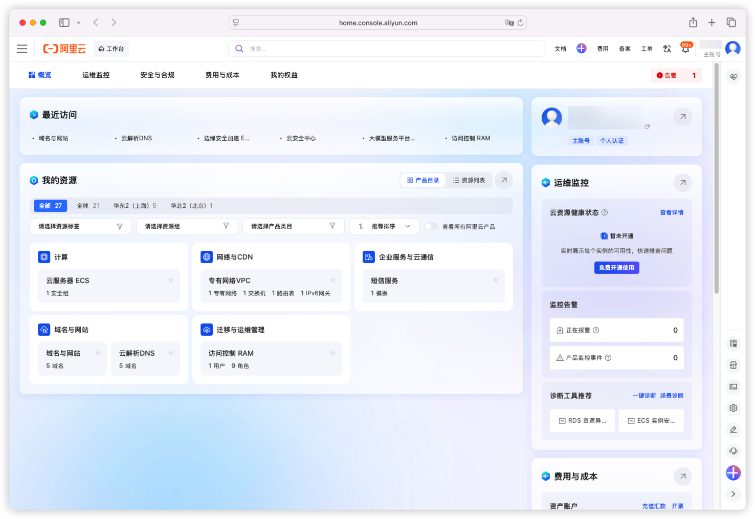Viewport: 755px width, 519px height.
Task: Open the hamburger navigation menu
Action: (22, 49)
